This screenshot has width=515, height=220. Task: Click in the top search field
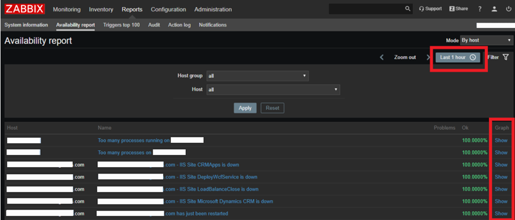coord(366,9)
